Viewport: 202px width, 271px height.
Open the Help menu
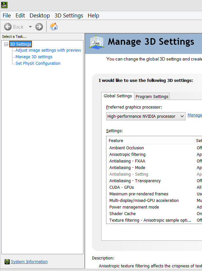point(93,15)
